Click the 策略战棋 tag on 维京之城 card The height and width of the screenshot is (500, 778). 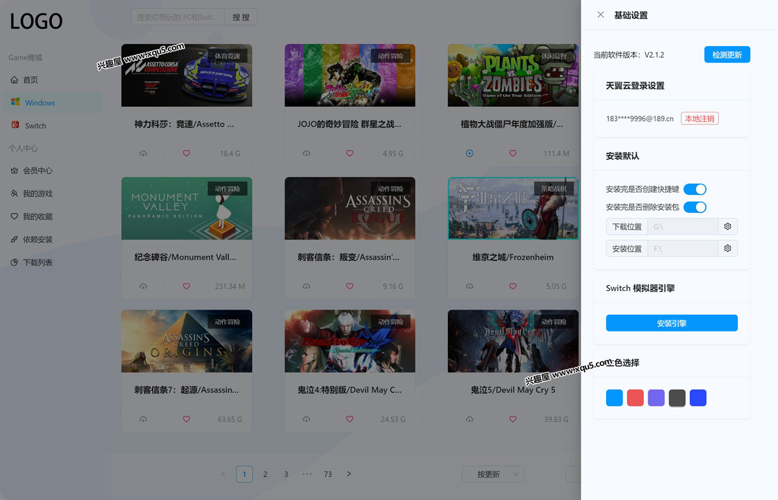click(x=554, y=189)
